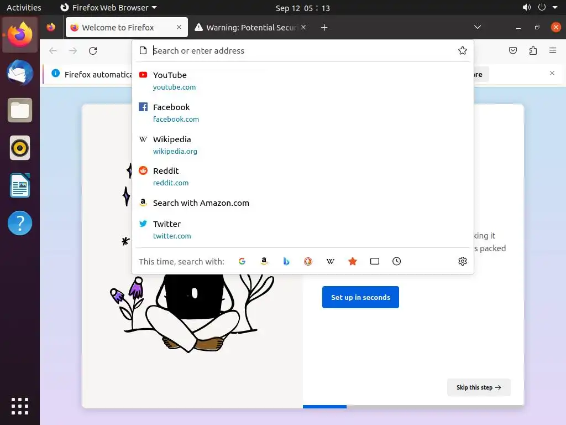Open the Extensions puzzle icon
Viewport: 566px width, 425px height.
tap(533, 50)
